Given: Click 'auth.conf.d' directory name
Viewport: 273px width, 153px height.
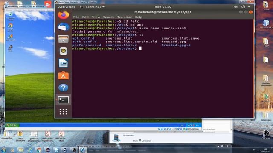Looking at the screenshot, I should (84, 42).
